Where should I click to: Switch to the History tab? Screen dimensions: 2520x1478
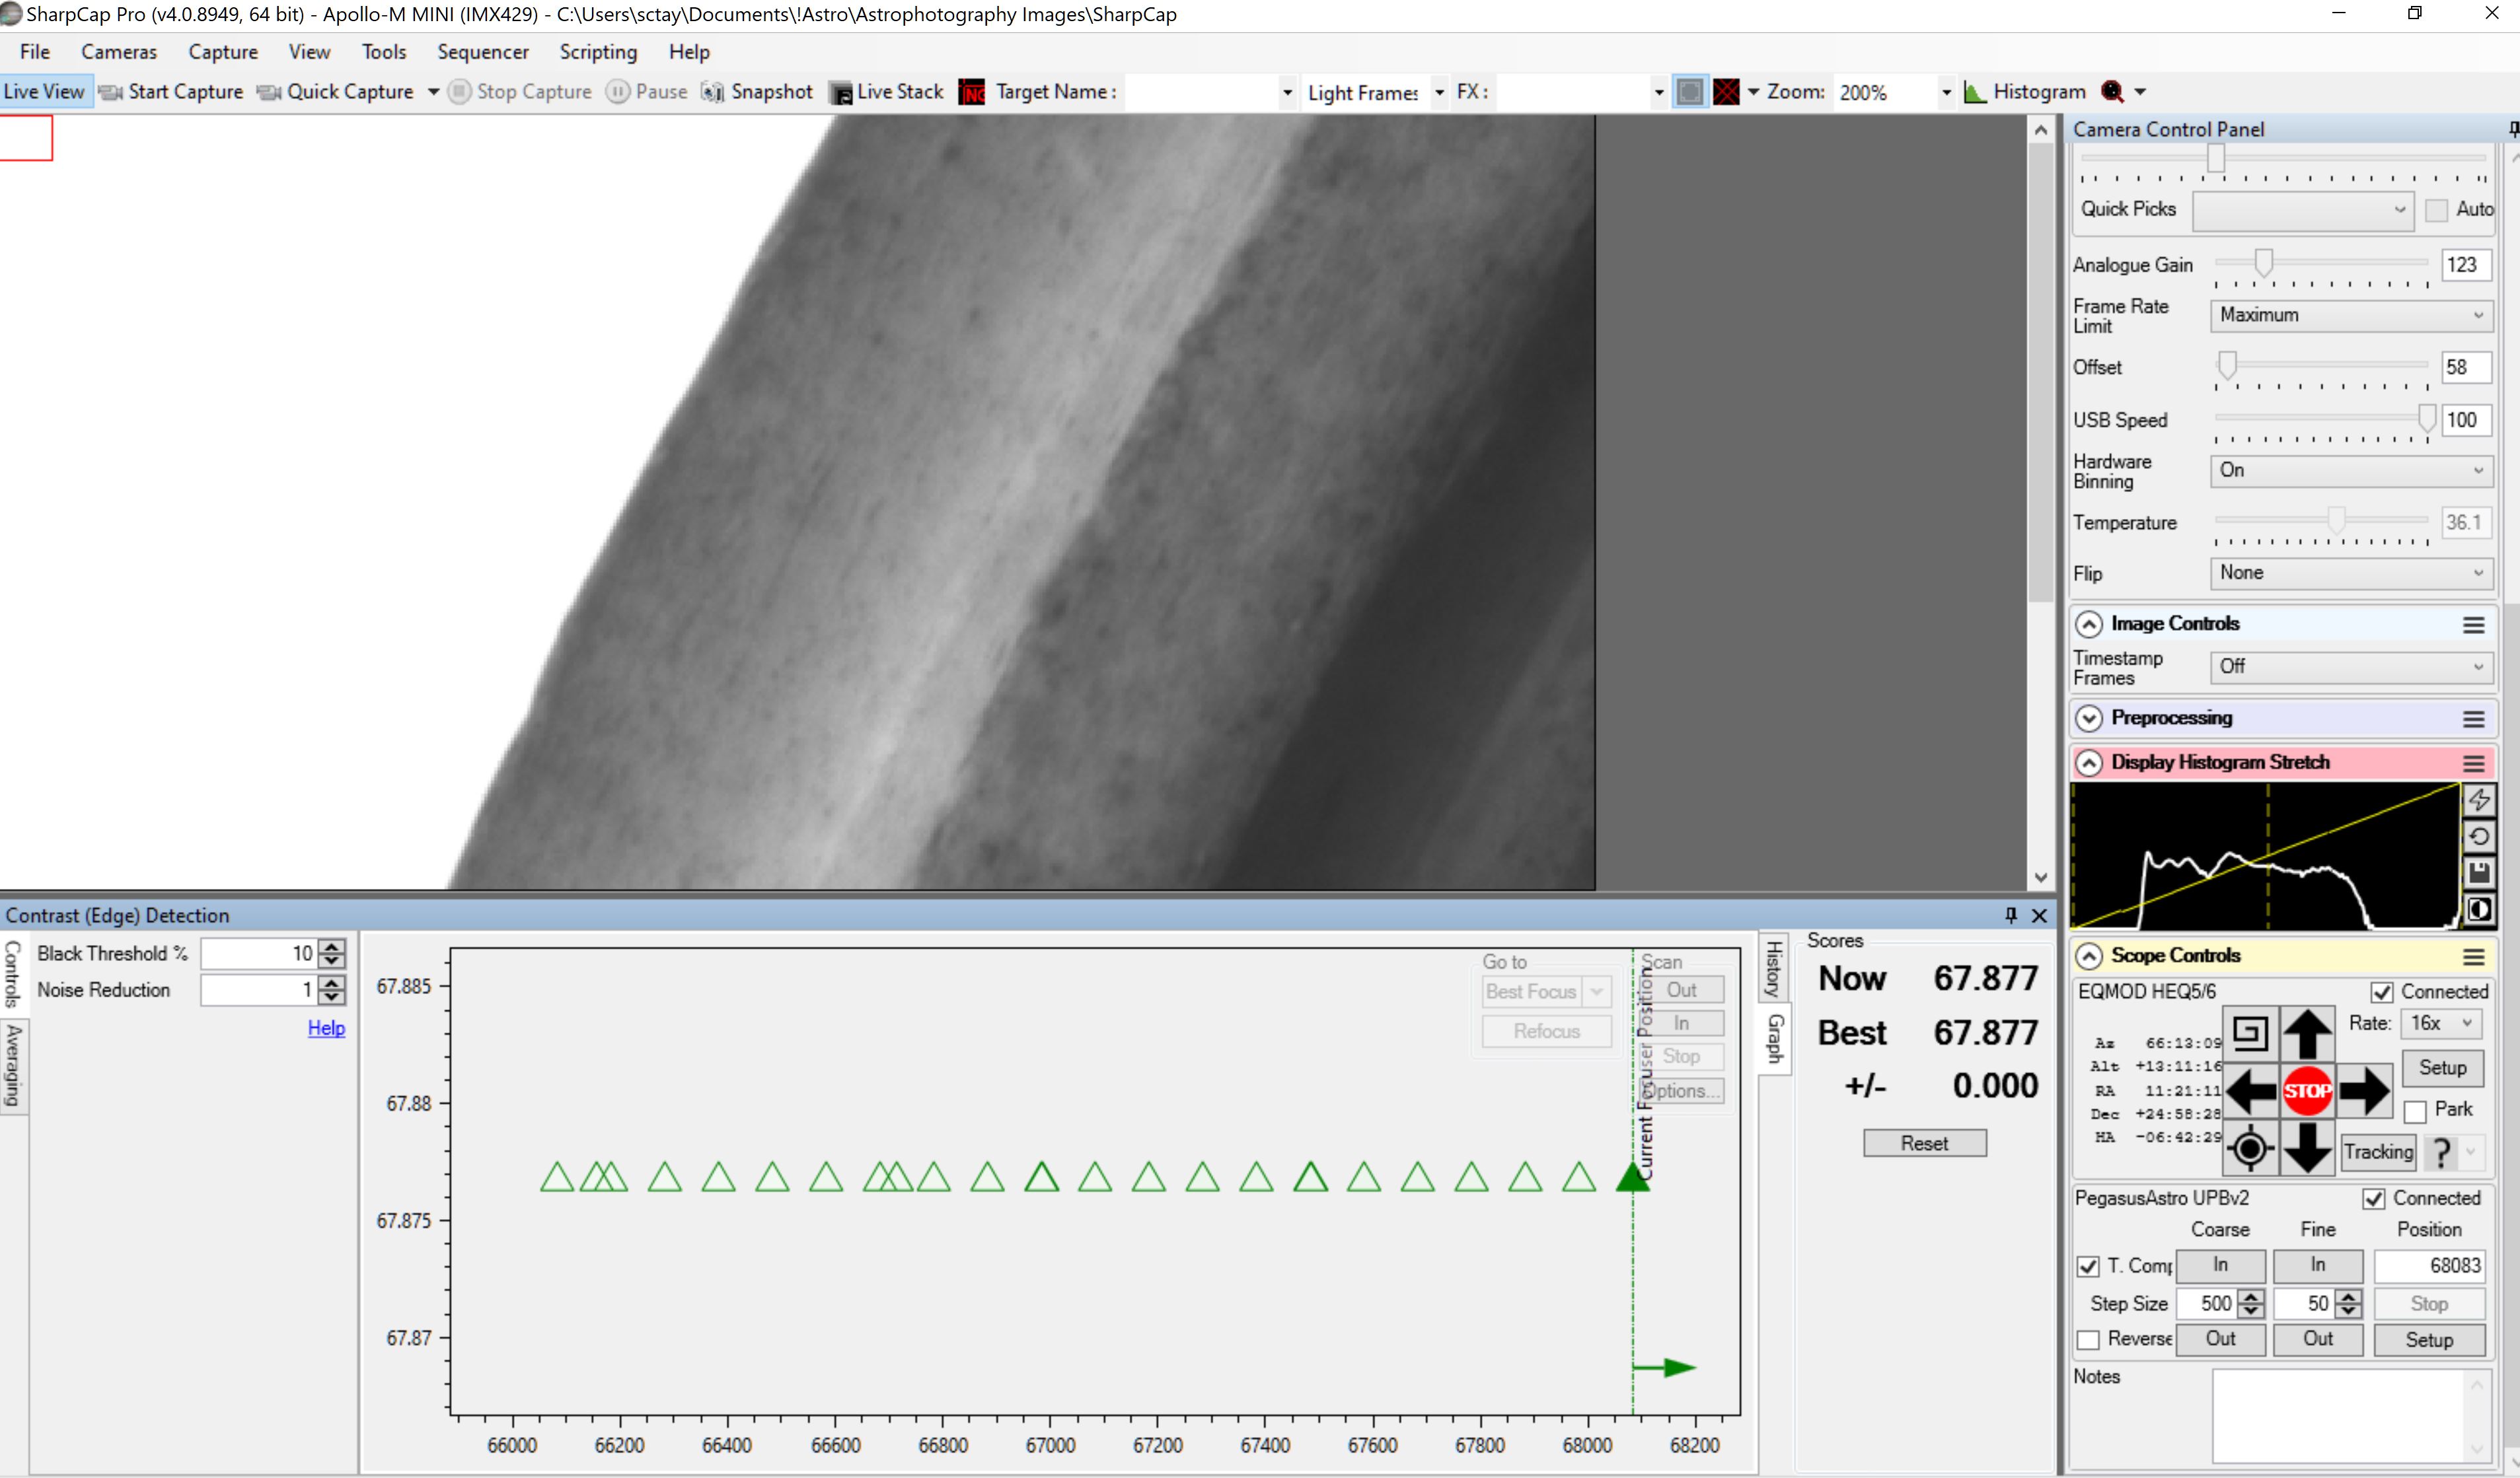(1774, 968)
